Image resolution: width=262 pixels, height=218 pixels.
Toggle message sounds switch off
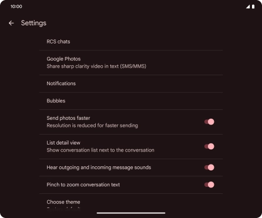[x=209, y=167]
